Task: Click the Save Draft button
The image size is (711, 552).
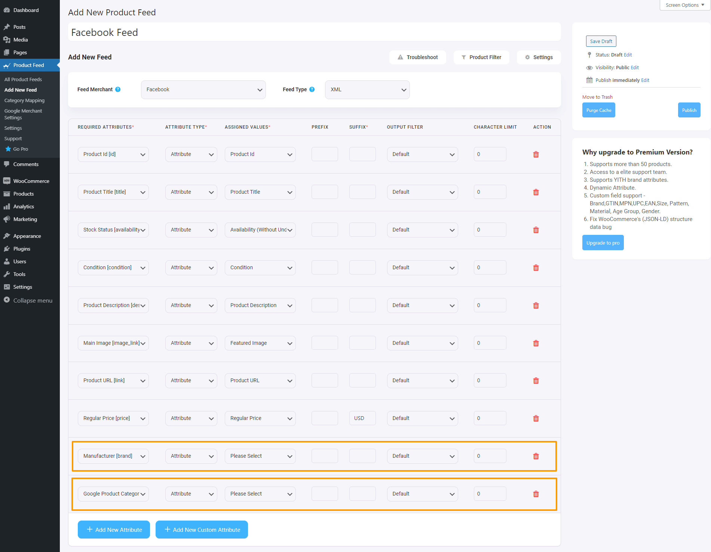Action: (601, 41)
